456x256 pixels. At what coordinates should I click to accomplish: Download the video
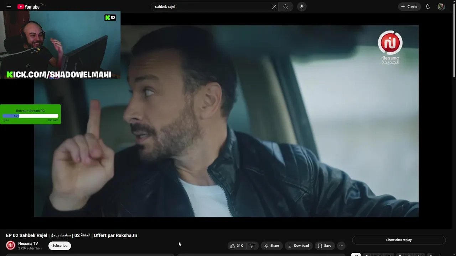pyautogui.click(x=299, y=246)
